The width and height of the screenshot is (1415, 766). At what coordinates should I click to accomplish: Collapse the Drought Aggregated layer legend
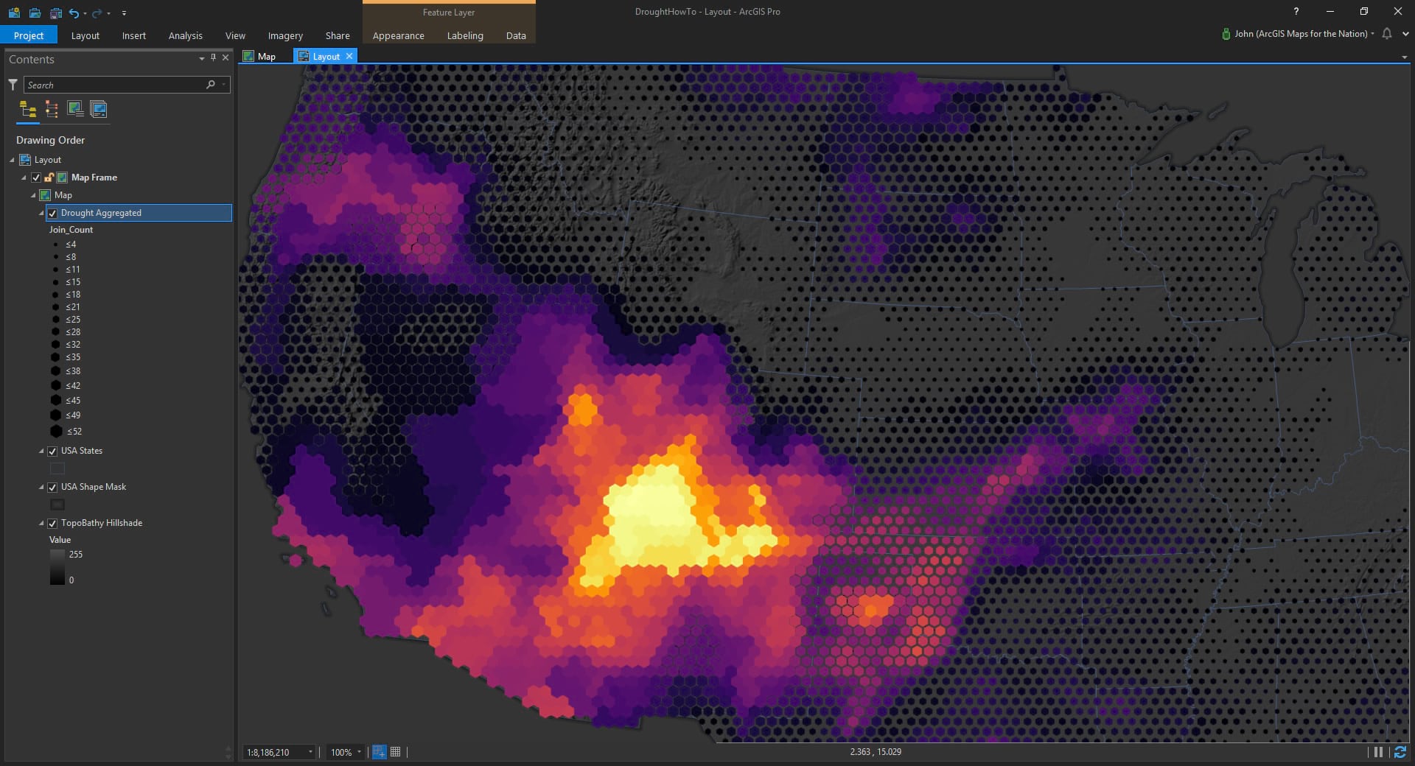tap(41, 213)
